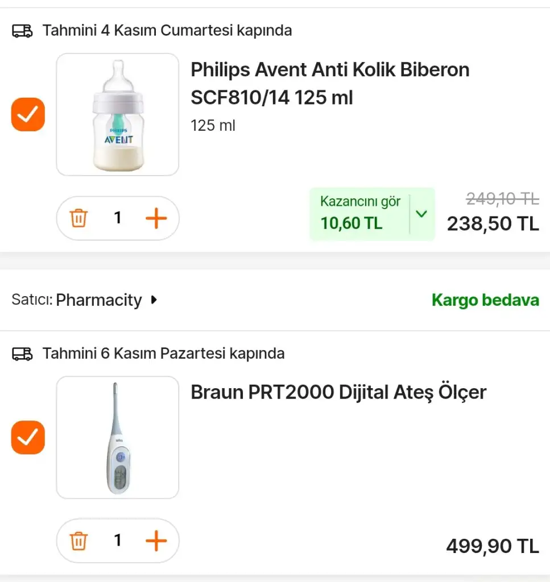The width and height of the screenshot is (550, 582).
Task: Tap the Pharmacity seller name
Action: 99,300
